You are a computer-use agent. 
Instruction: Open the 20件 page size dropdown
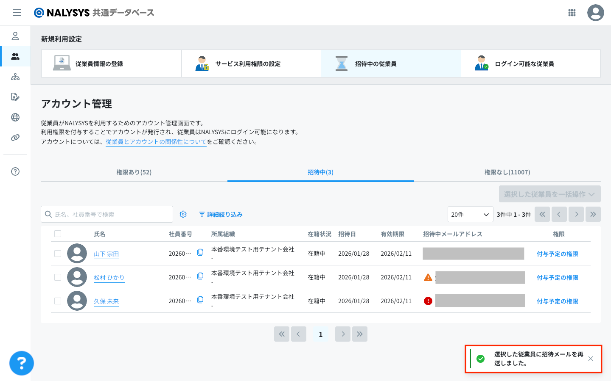pos(470,214)
